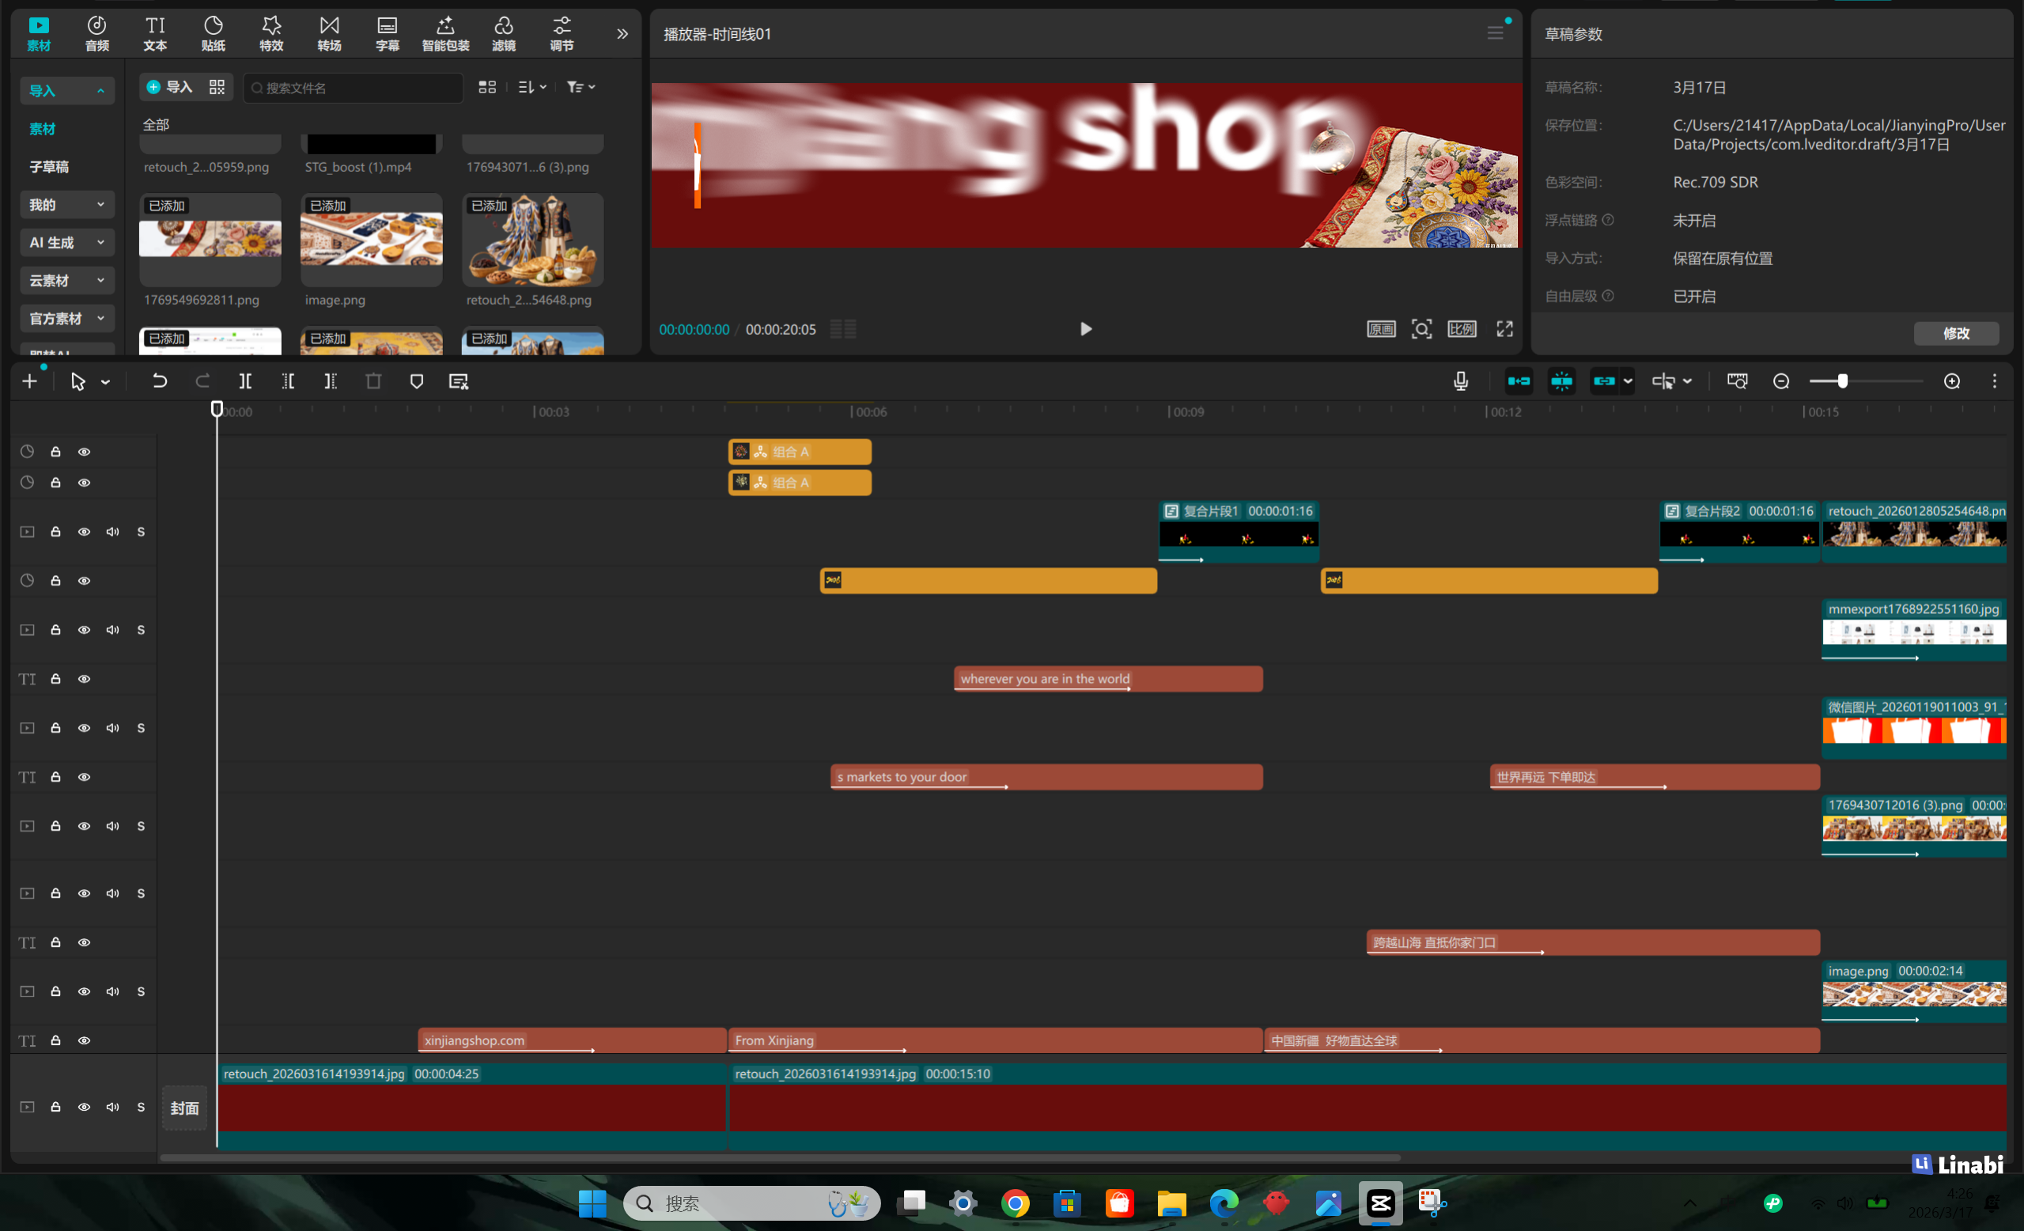Click the 修改 button in draft parameters
The height and width of the screenshot is (1231, 2024).
tap(1956, 333)
